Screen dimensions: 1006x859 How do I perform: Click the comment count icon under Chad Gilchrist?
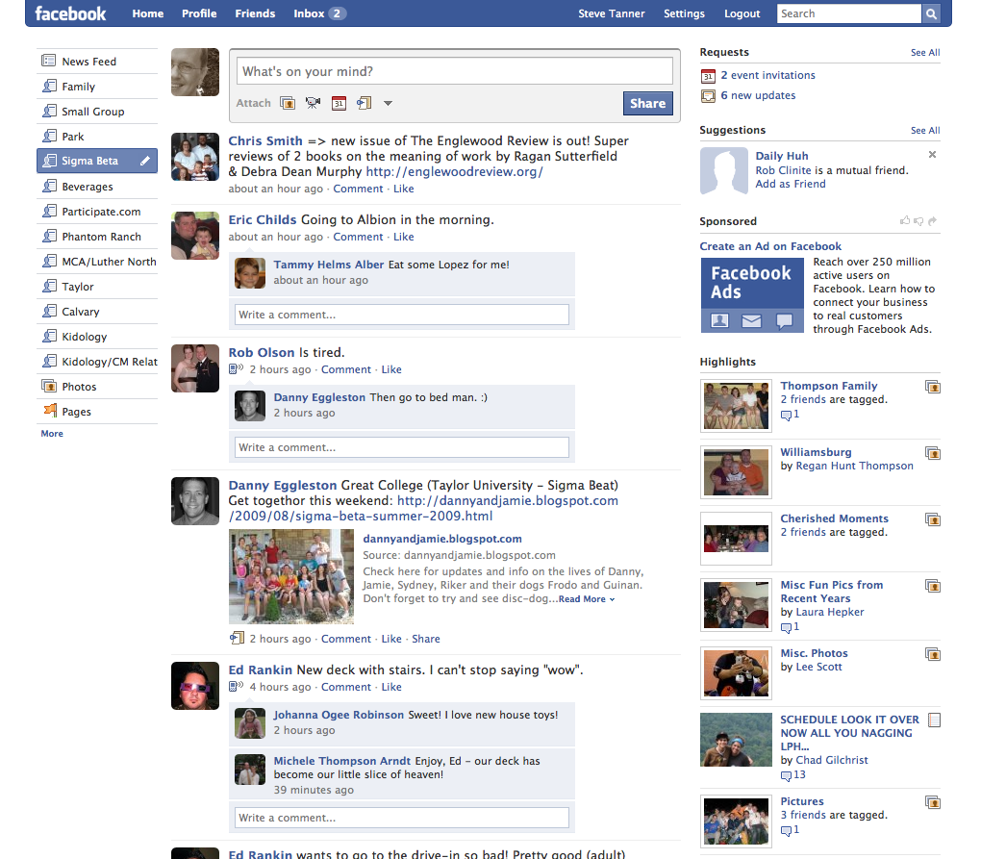[x=786, y=775]
